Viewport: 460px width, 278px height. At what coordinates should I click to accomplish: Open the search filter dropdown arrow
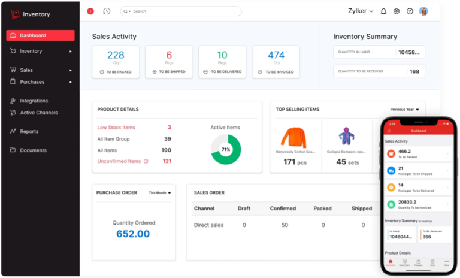[129, 11]
